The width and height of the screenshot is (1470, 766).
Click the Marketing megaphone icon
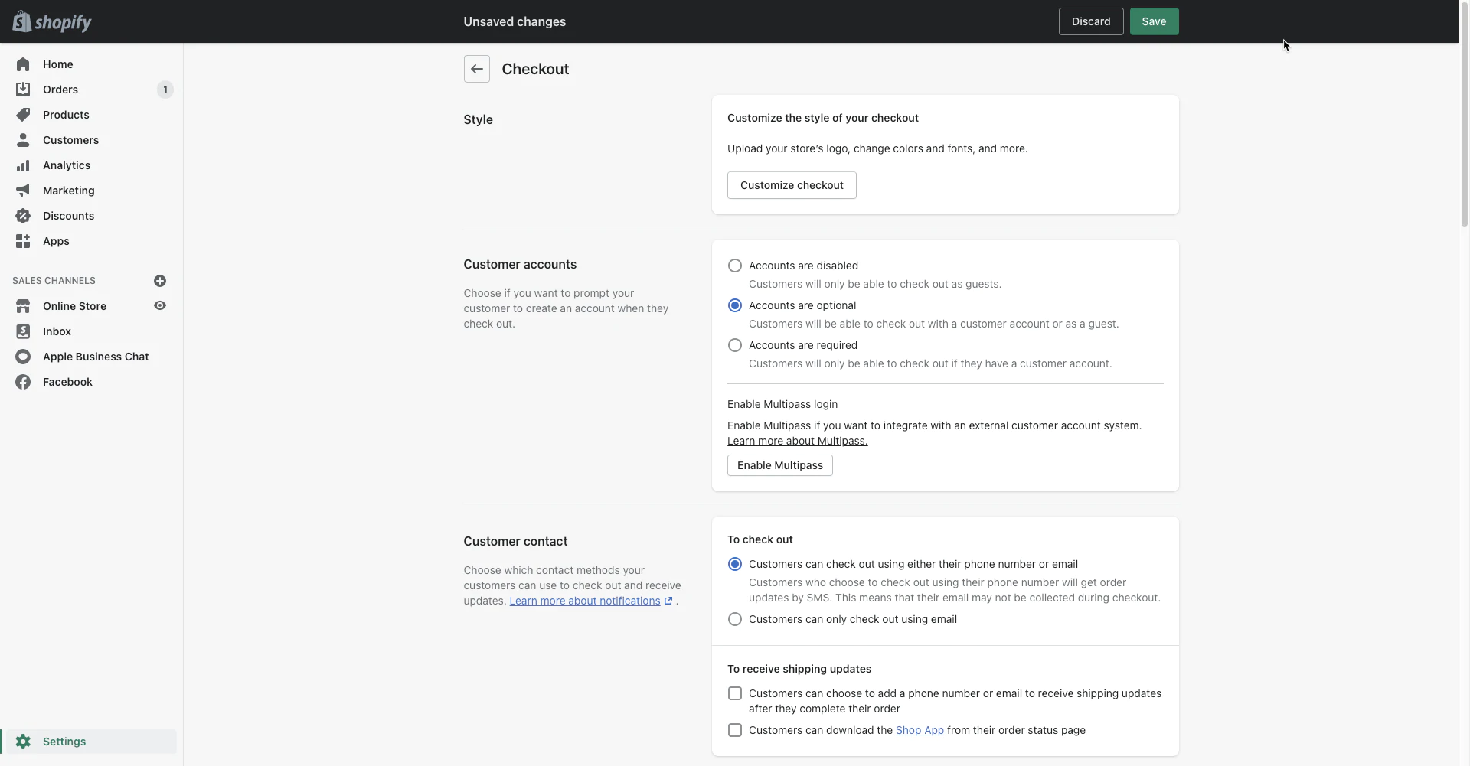coord(23,191)
